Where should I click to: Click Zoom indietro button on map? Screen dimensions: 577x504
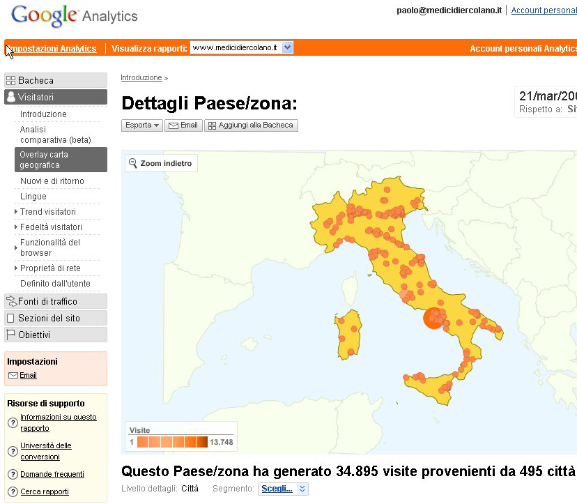[161, 163]
